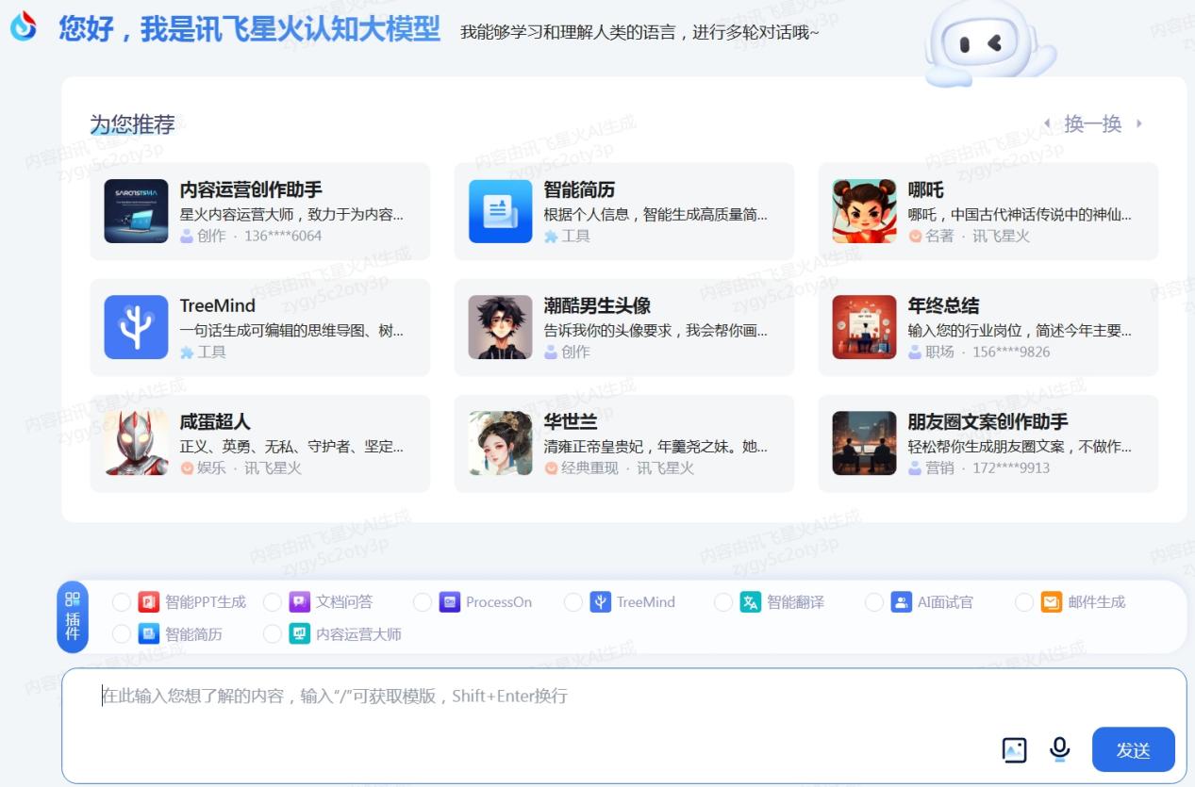Upload an image with the picture icon

[1014, 750]
